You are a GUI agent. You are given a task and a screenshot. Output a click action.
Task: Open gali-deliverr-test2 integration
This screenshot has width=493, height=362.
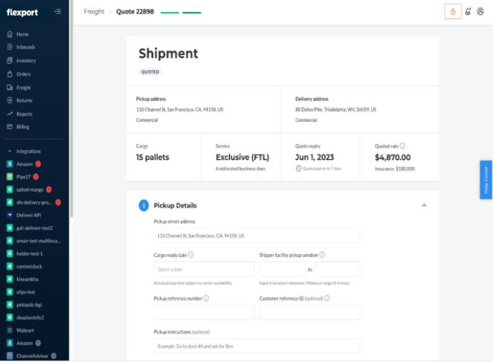pos(34,228)
